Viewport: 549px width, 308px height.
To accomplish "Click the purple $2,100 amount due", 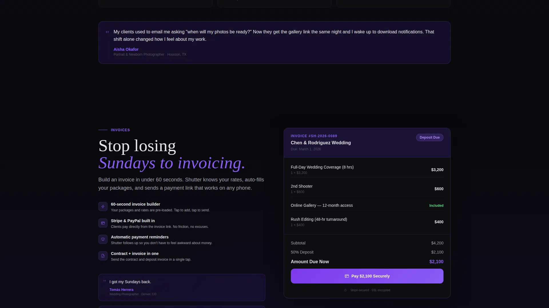I will click(436, 262).
